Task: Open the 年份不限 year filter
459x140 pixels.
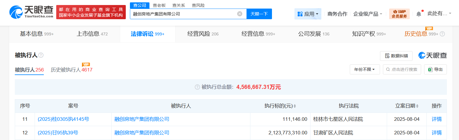Action: (x=365, y=69)
